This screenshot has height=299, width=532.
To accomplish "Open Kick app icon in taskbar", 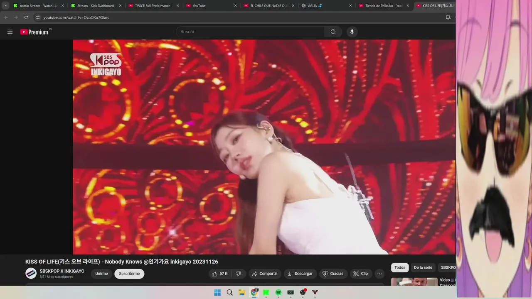I will (266, 292).
